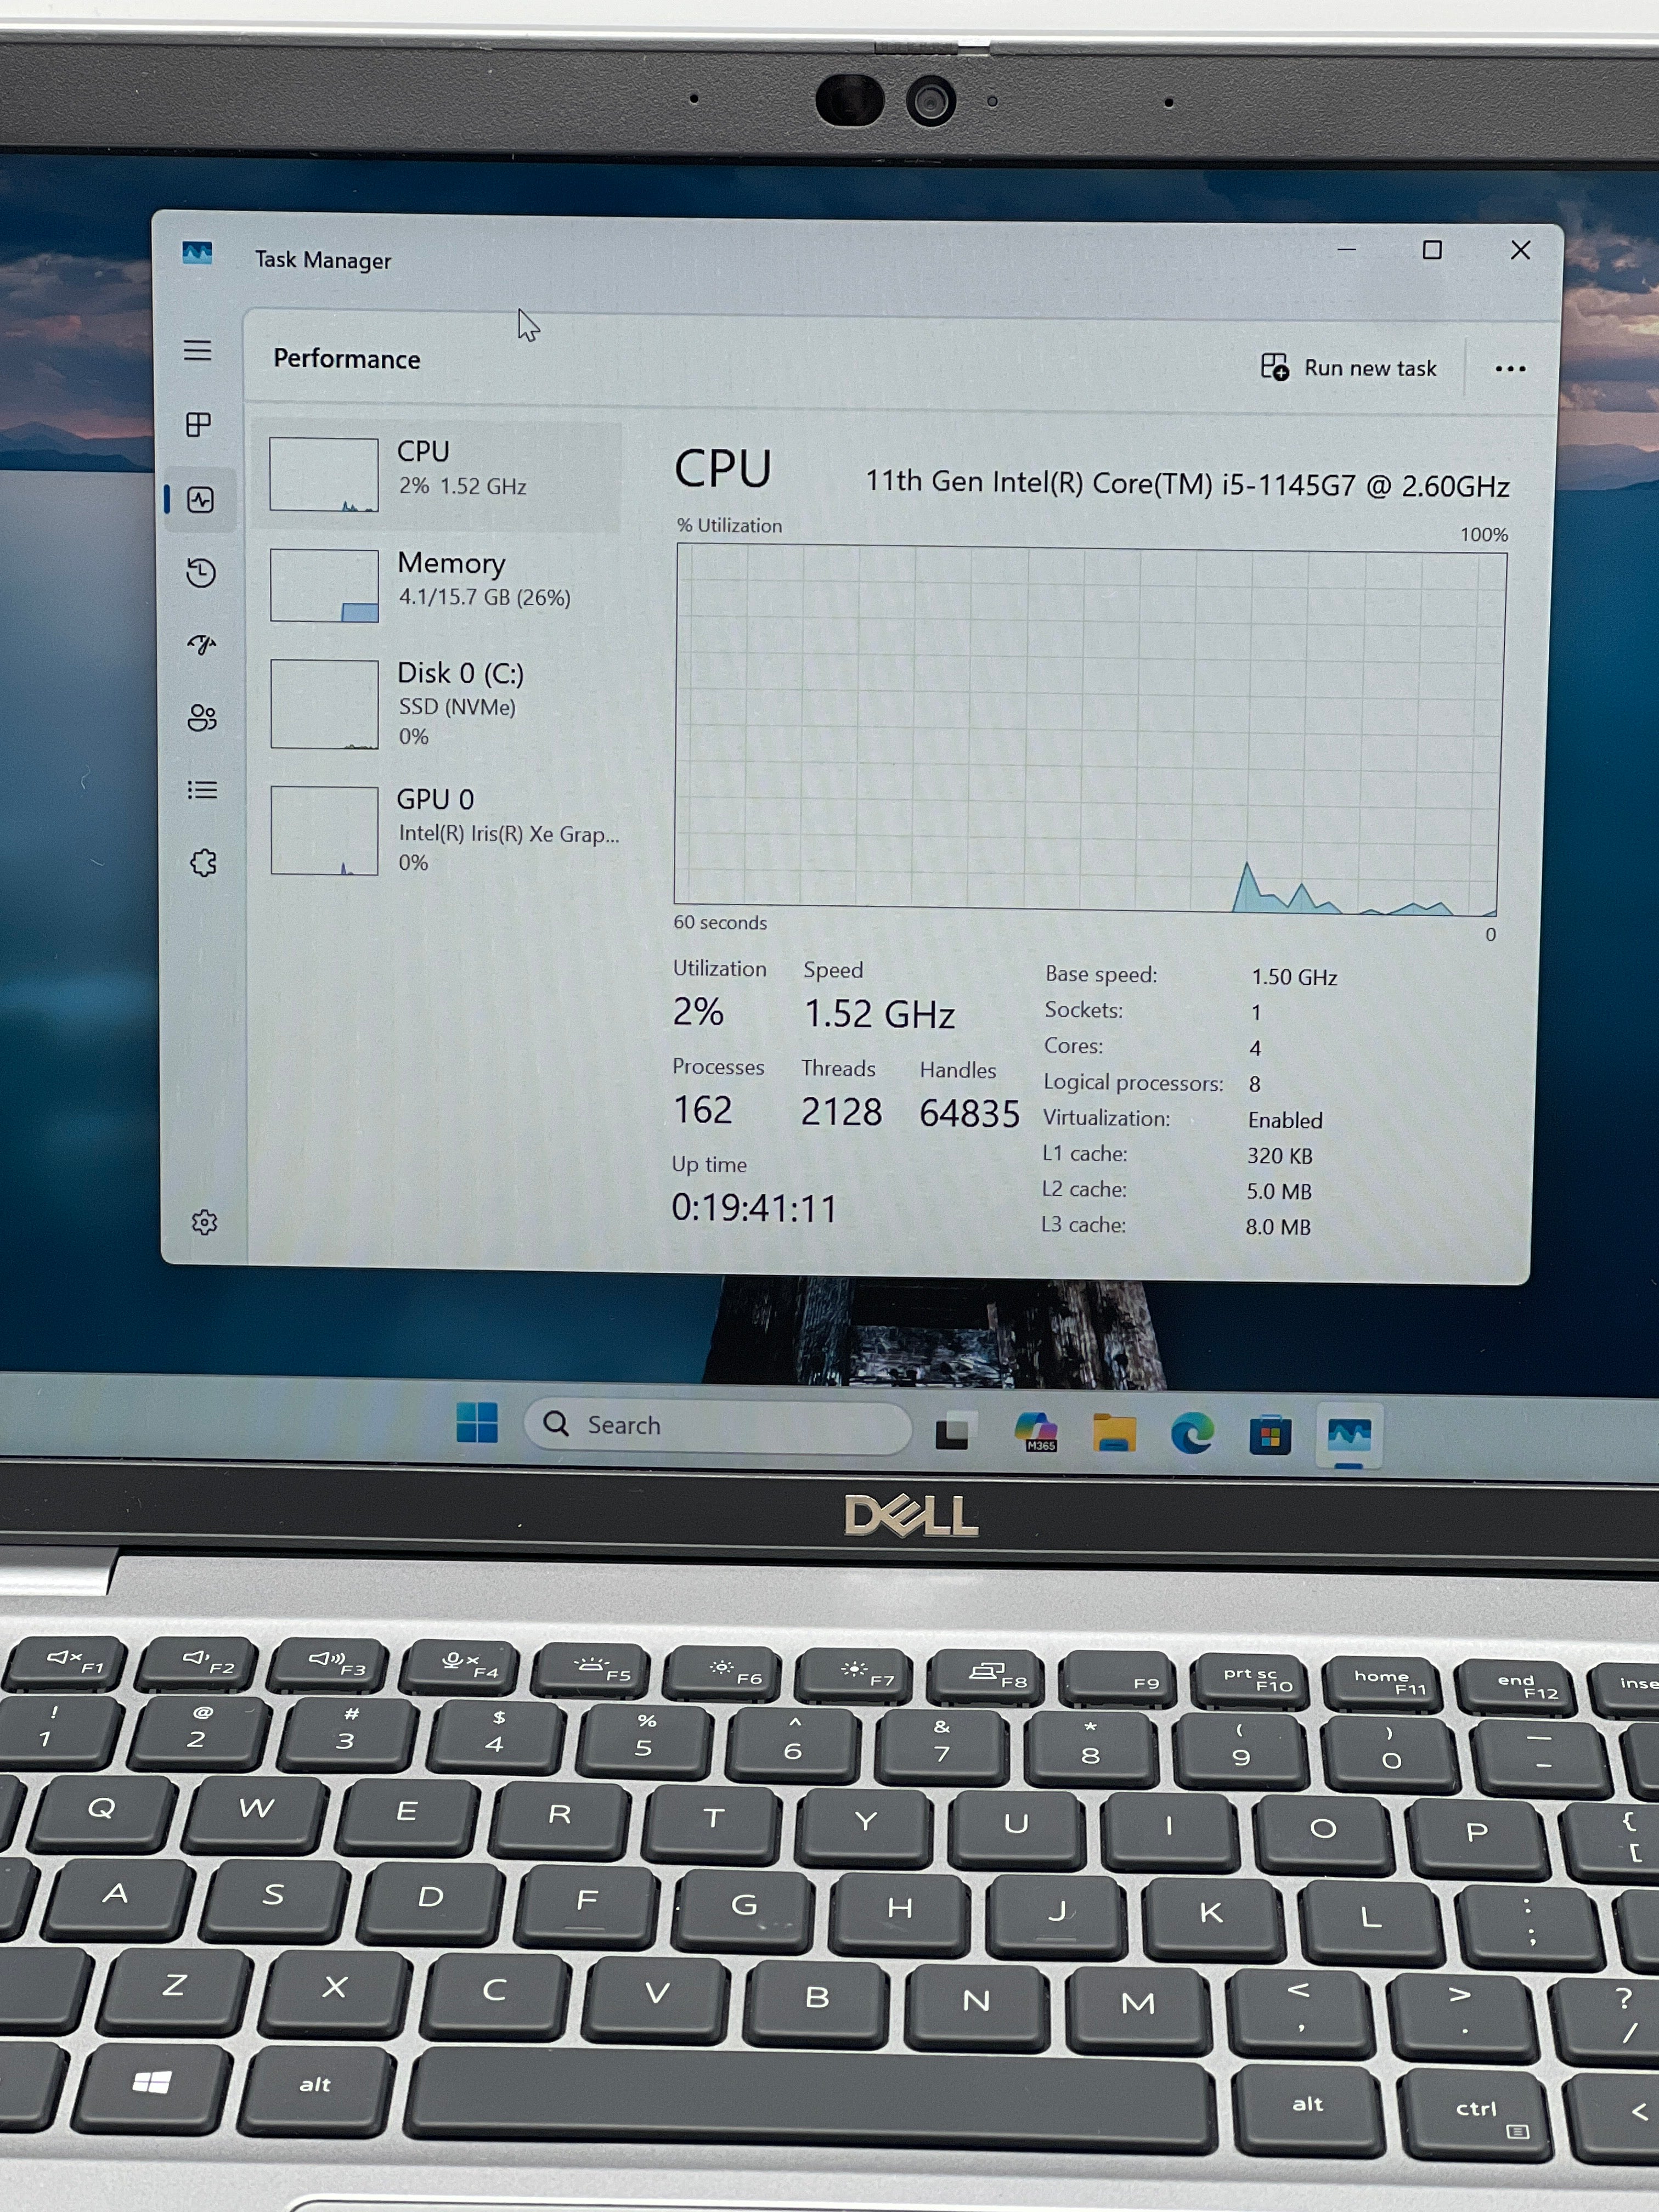Click the L1 cache 320 KB value
The image size is (1659, 2212).
click(x=1279, y=1156)
